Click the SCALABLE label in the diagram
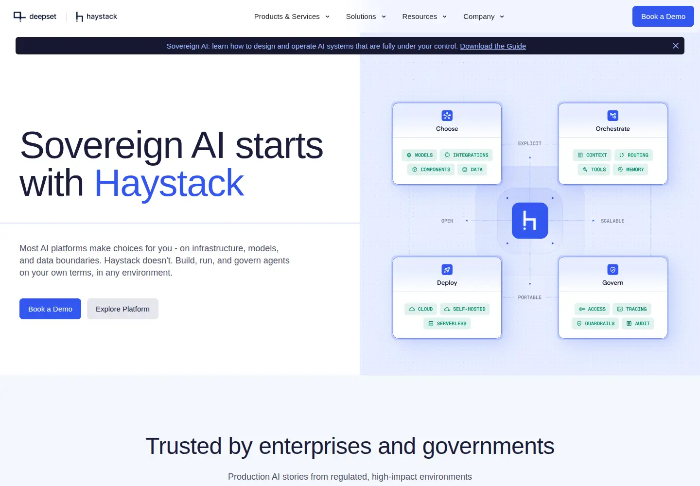The height and width of the screenshot is (486, 700). [x=612, y=221]
